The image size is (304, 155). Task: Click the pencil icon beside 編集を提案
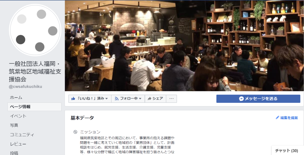coord(278,117)
